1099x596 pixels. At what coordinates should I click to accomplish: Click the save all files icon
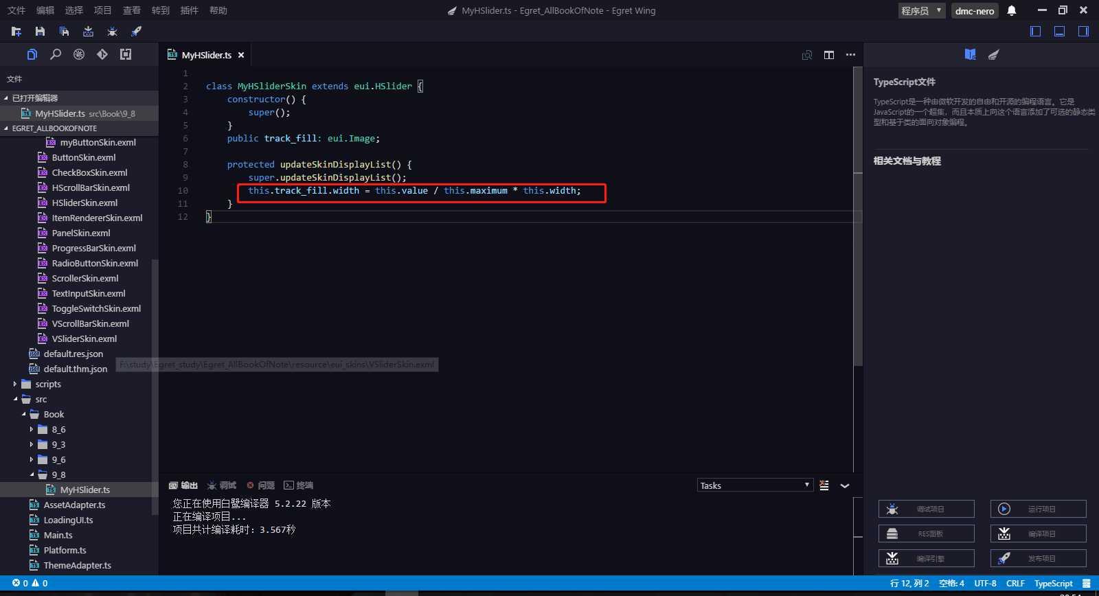(64, 32)
